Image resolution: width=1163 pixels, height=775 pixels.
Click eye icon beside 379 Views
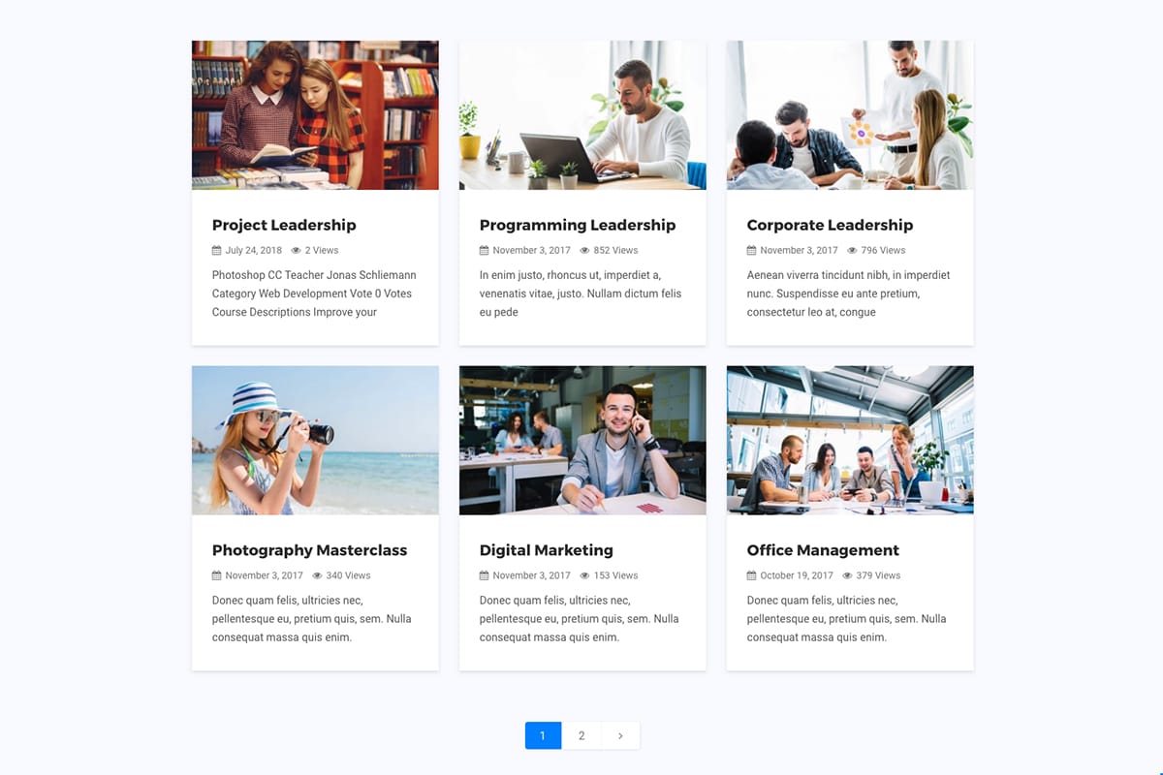(848, 575)
